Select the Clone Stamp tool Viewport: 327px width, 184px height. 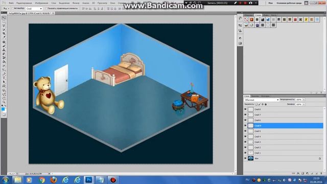pos(4,50)
